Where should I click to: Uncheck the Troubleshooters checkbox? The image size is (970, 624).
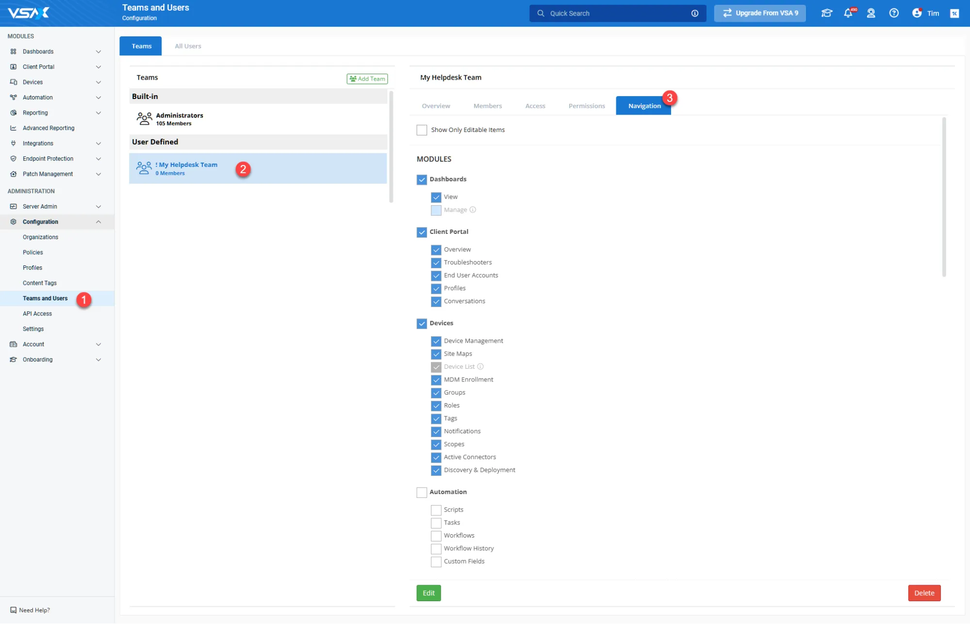click(436, 263)
